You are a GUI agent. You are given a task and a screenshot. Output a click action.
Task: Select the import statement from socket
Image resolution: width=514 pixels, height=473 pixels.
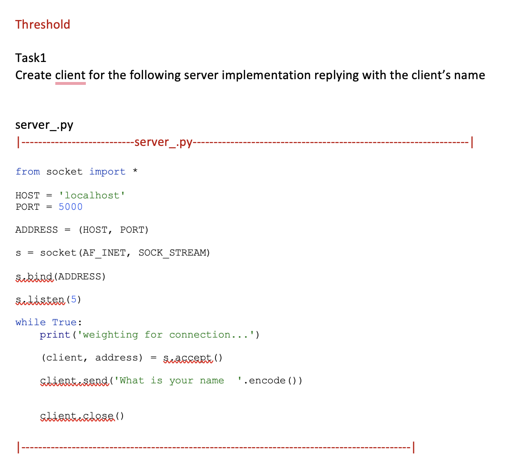click(x=76, y=171)
